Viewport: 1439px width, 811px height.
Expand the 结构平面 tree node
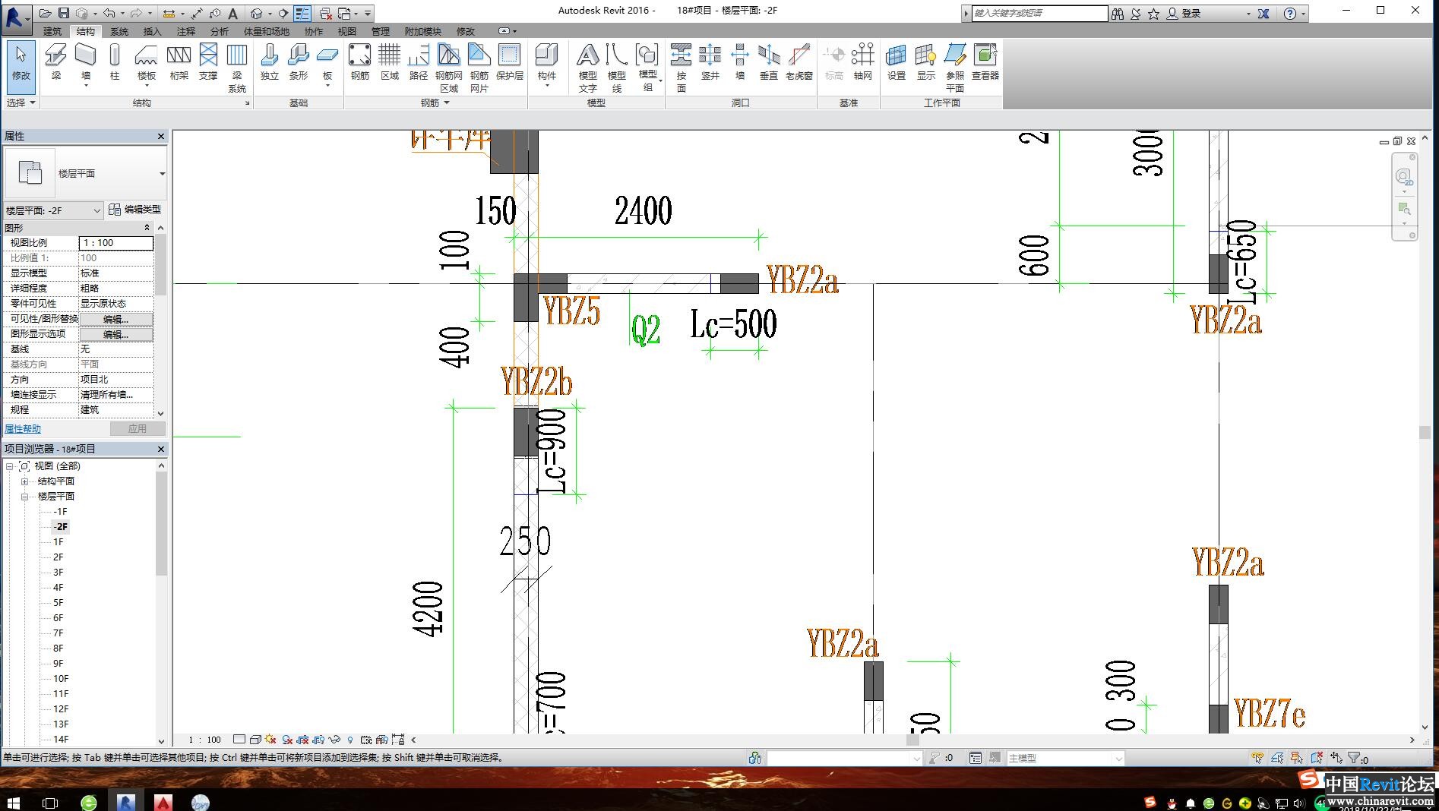(24, 481)
